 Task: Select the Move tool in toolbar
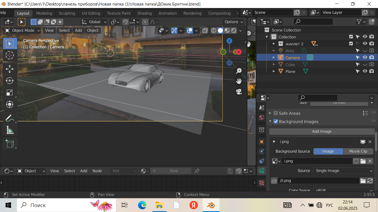10,69
